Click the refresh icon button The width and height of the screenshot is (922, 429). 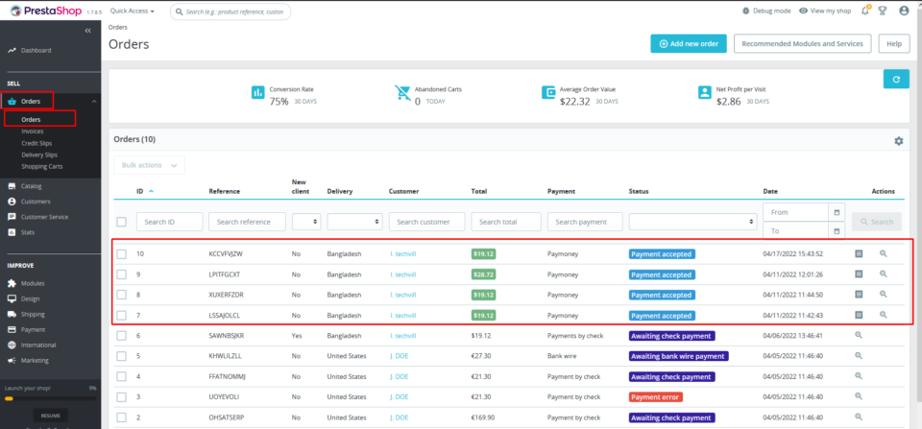(x=895, y=80)
